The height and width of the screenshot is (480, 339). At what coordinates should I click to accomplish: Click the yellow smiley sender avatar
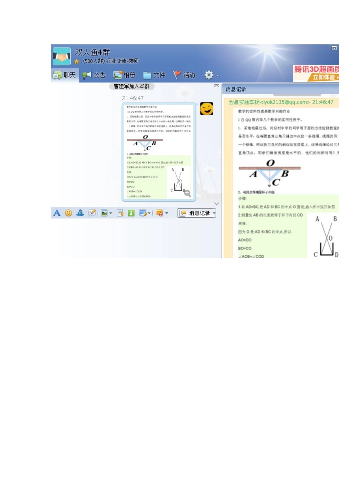click(x=207, y=109)
